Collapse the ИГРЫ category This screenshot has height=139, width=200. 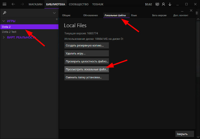coord(4,21)
